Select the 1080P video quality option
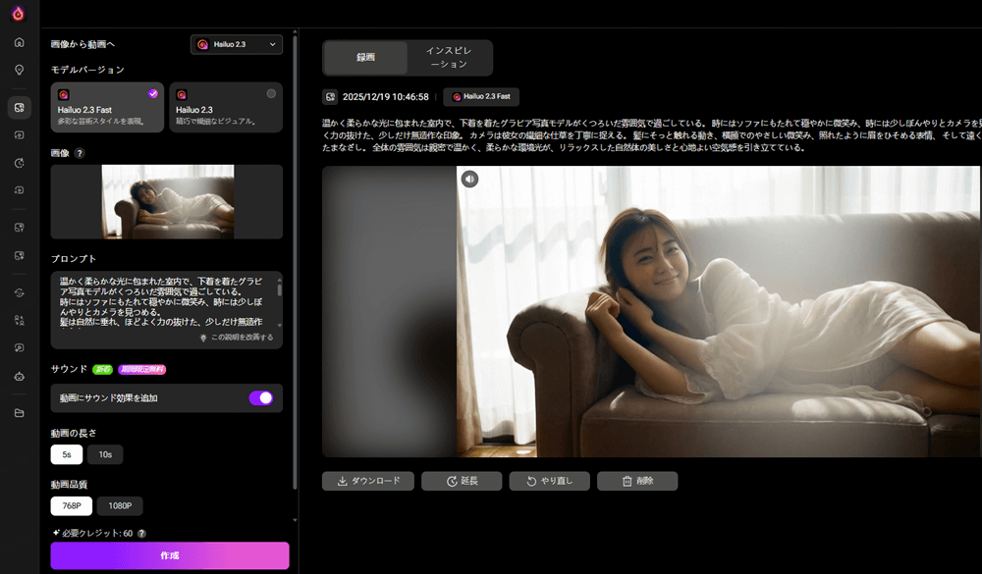This screenshot has height=574, width=982. point(119,505)
